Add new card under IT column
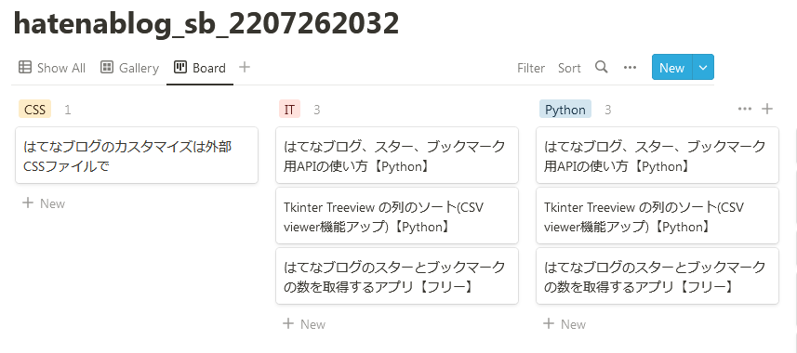 click(x=304, y=324)
